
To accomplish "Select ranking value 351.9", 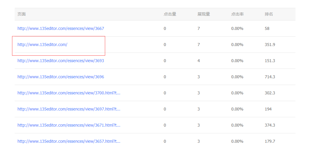I will [270, 45].
